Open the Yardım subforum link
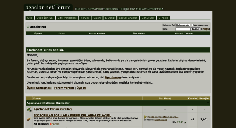This screenshot has width=236, height=128. [56, 124]
